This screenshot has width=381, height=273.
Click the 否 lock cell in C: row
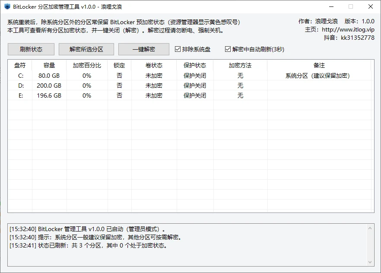click(119, 76)
